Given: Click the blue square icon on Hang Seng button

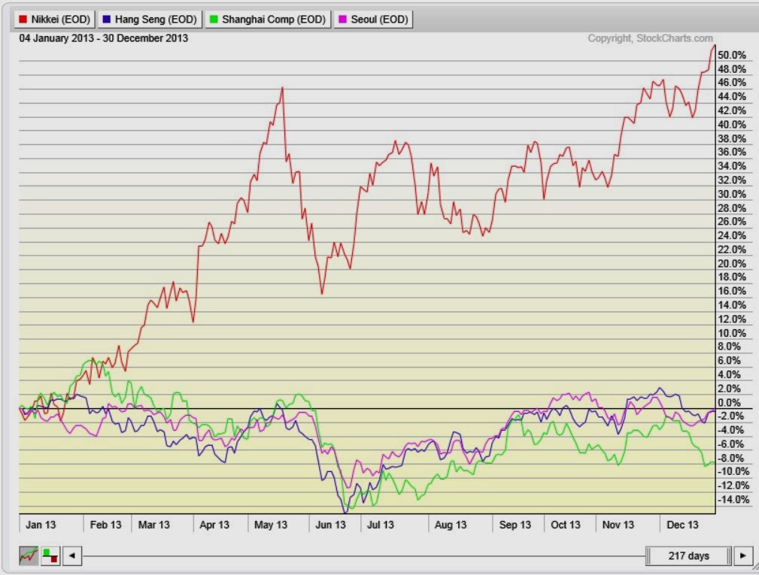Looking at the screenshot, I should [105, 19].
